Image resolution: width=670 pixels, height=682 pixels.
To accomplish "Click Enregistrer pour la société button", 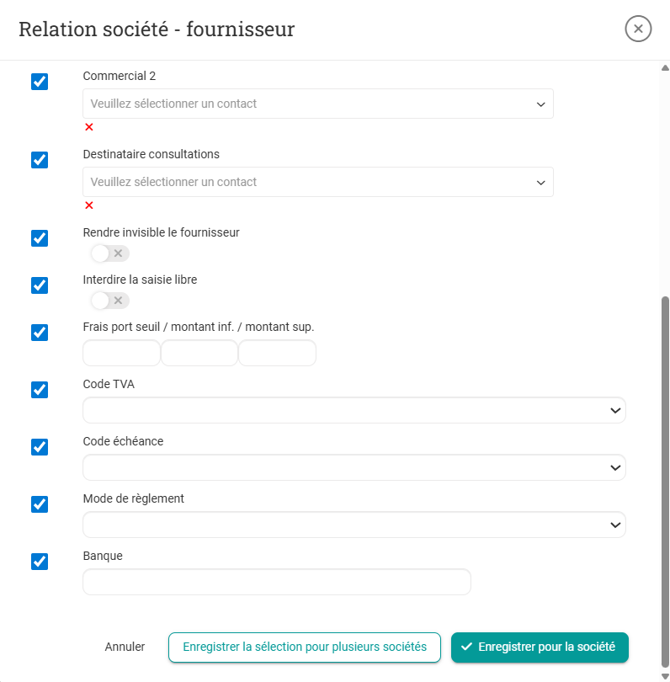I will pyautogui.click(x=540, y=647).
